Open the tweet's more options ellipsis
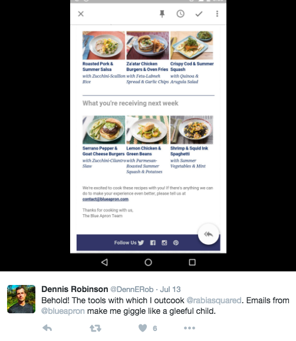Viewport: 296px width, 341px height. pyautogui.click(x=189, y=328)
